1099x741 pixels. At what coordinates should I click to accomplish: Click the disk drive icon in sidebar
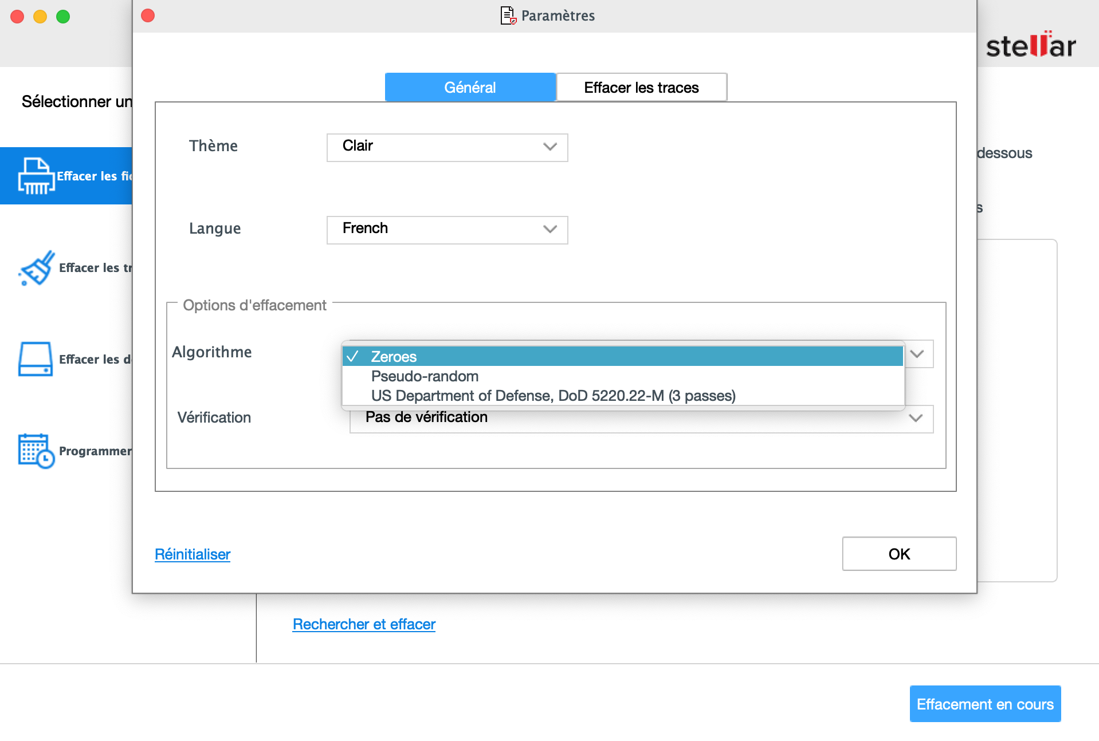pyautogui.click(x=36, y=359)
